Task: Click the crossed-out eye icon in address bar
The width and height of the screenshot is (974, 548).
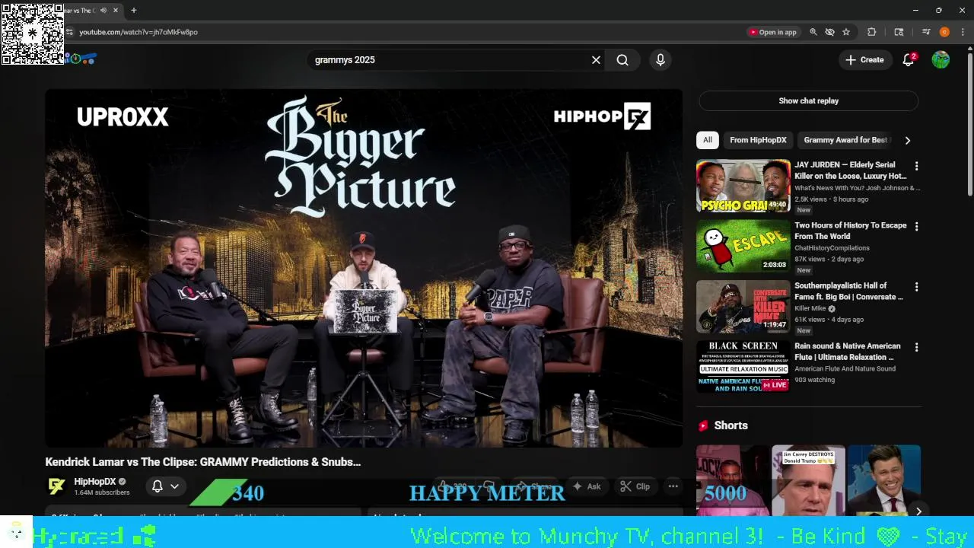Action: [829, 32]
